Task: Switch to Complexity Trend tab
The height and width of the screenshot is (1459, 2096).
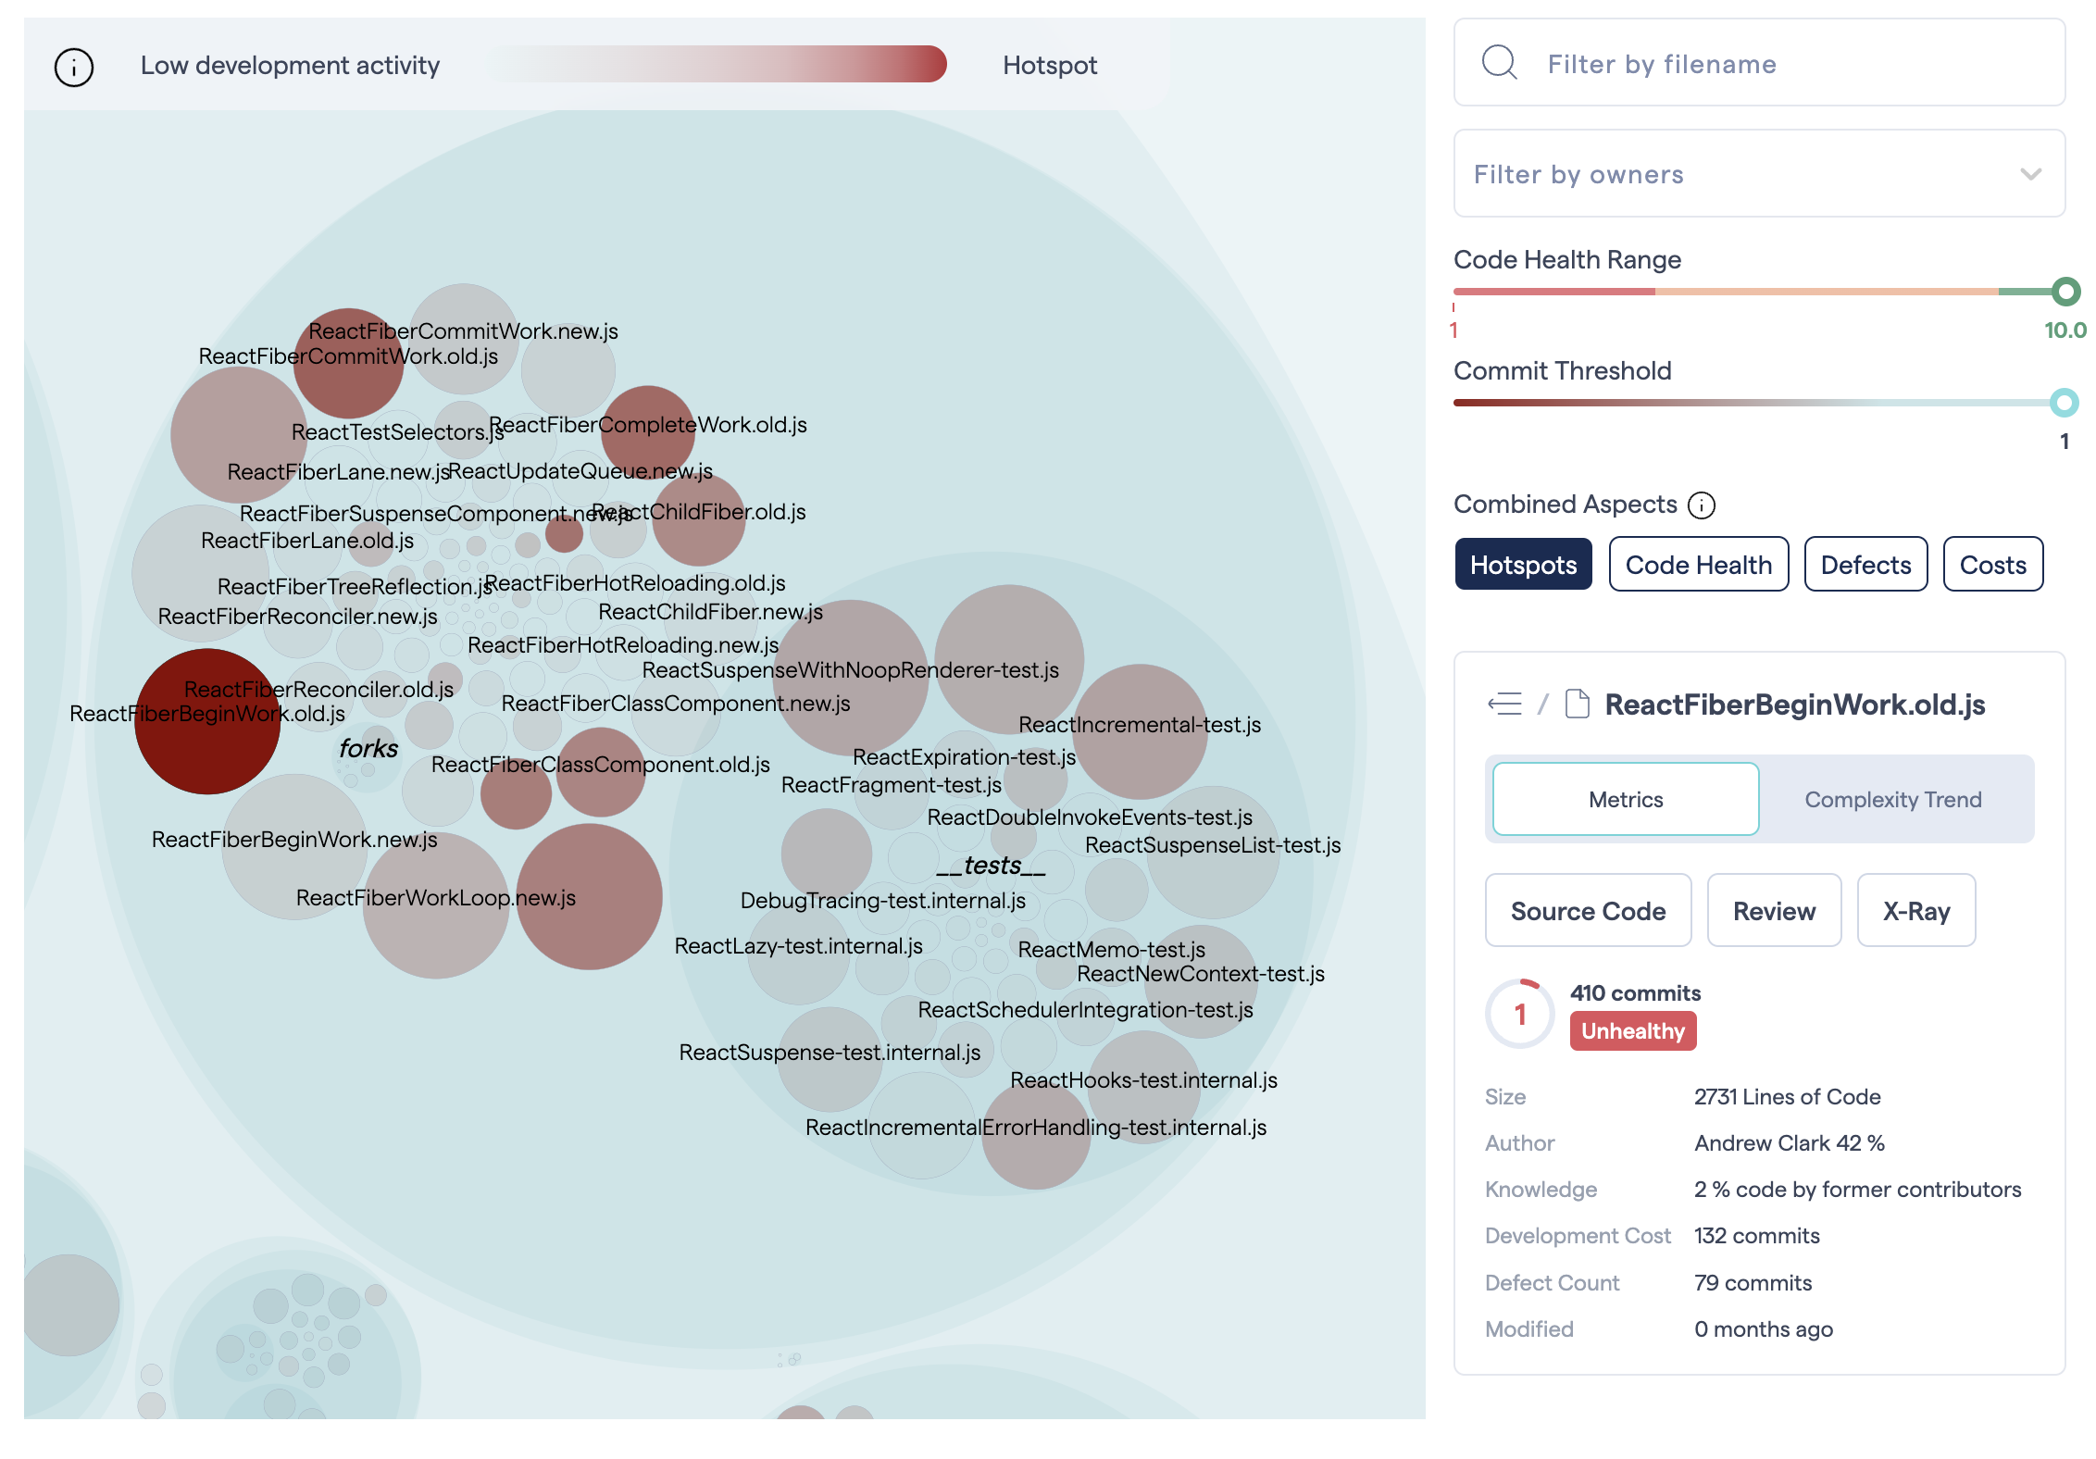Action: click(x=1894, y=798)
